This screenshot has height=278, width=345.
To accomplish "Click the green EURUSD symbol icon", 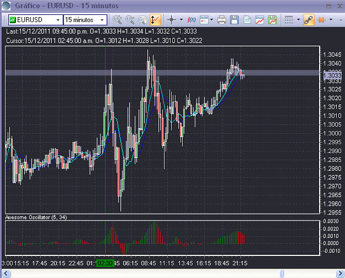I will click(13, 20).
